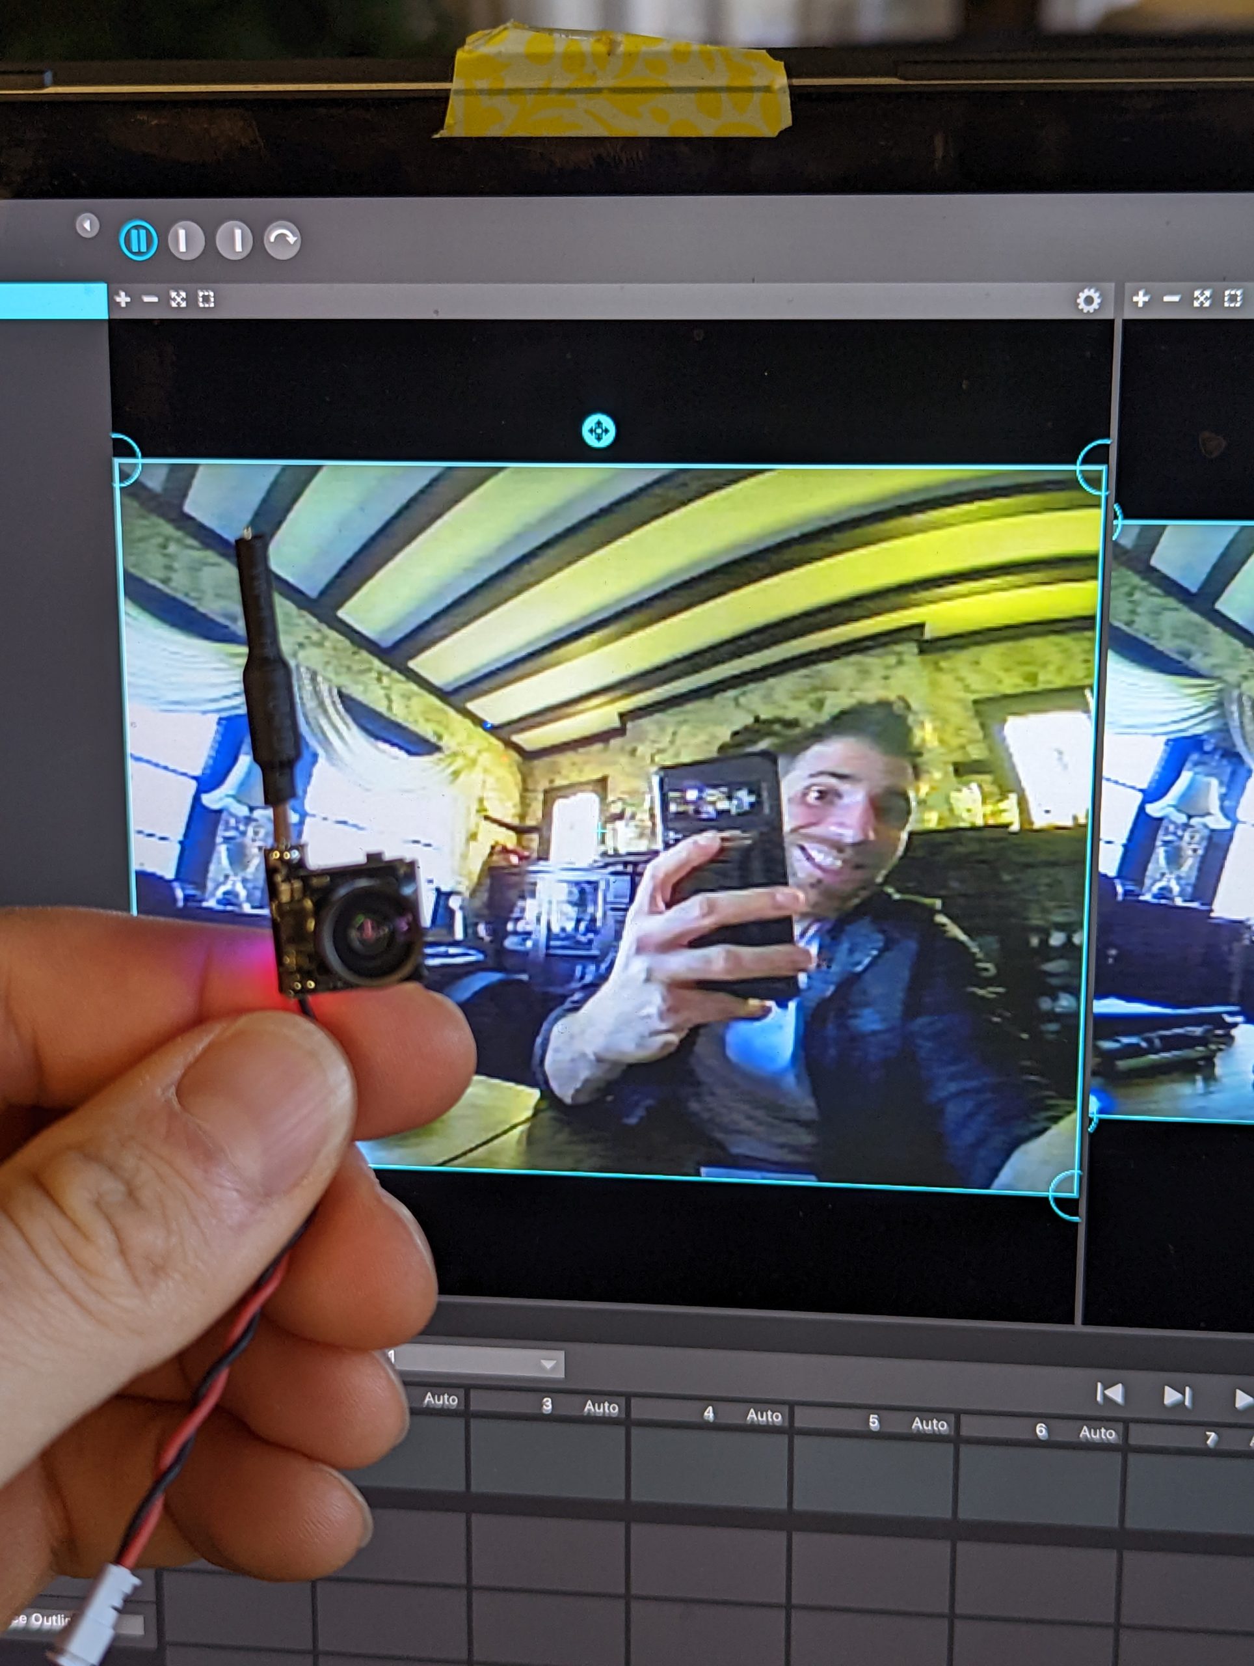Click the small collapse arrow near top-left

(x=87, y=225)
